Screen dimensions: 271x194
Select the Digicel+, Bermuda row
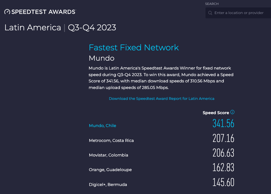[162, 183]
